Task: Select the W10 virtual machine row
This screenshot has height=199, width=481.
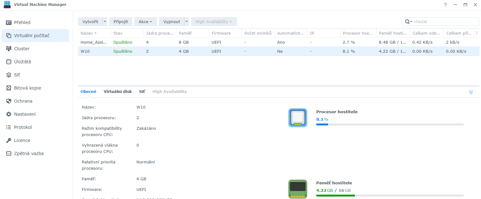Action: point(278,51)
